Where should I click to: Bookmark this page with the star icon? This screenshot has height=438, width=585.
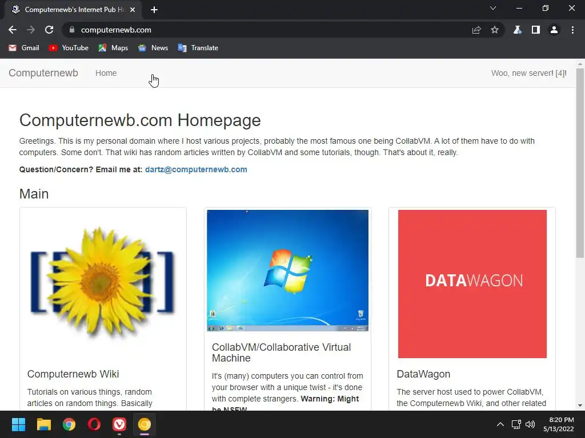click(x=495, y=30)
